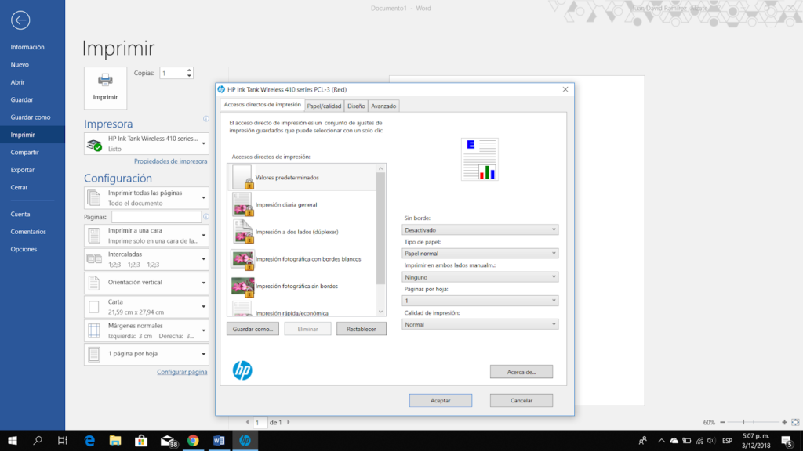Expand Orientación vertical dropdown

147,283
